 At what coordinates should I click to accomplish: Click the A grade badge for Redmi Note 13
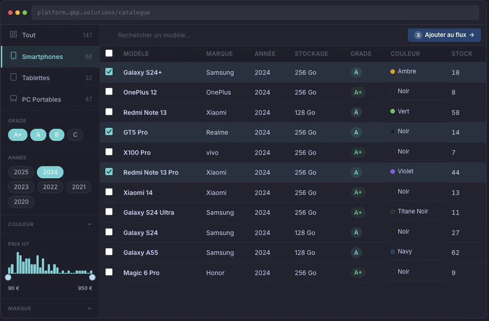tap(356, 112)
